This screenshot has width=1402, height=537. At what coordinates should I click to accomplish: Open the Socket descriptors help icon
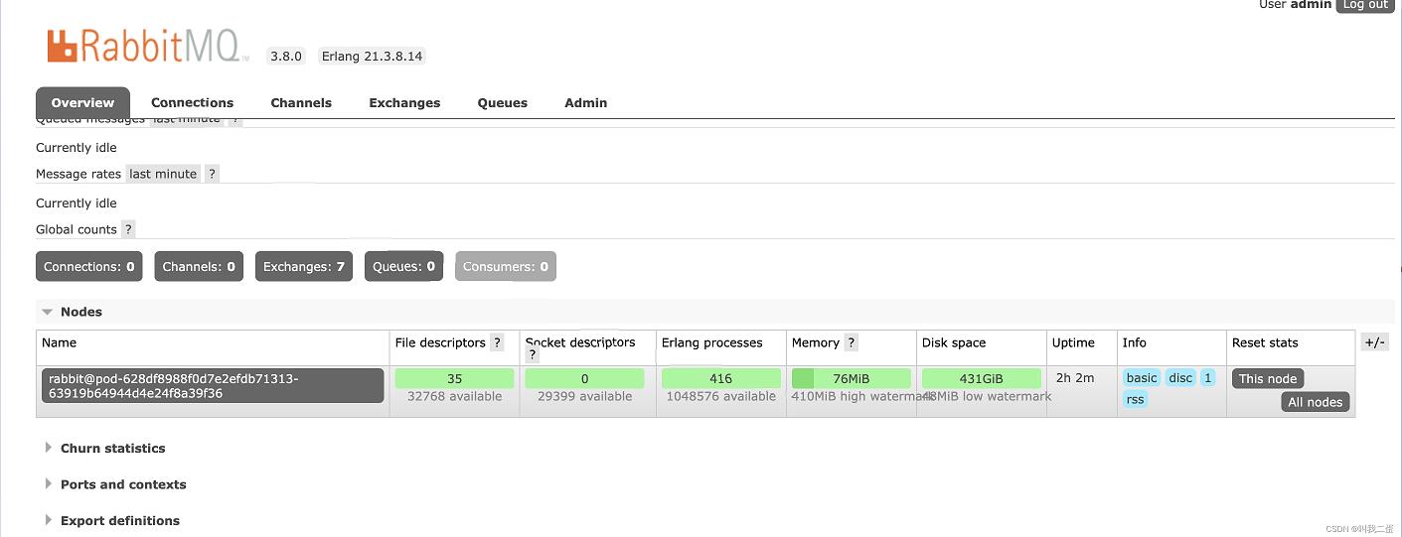click(533, 355)
